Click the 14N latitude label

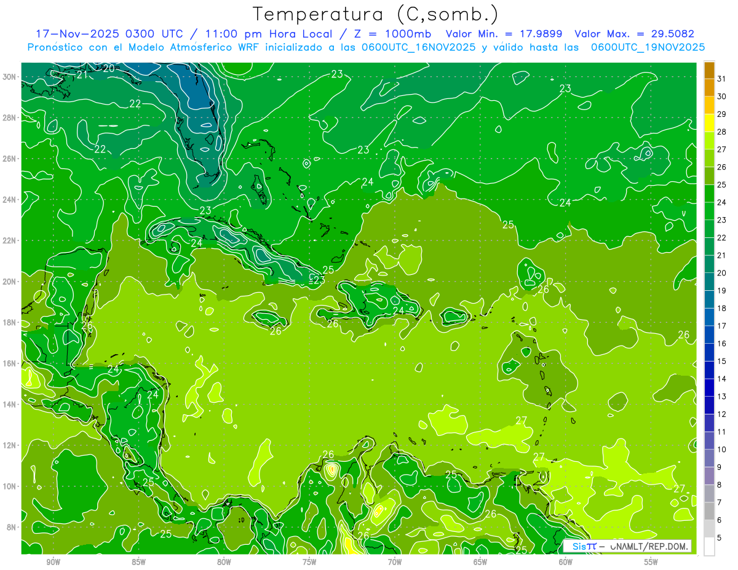coord(10,404)
